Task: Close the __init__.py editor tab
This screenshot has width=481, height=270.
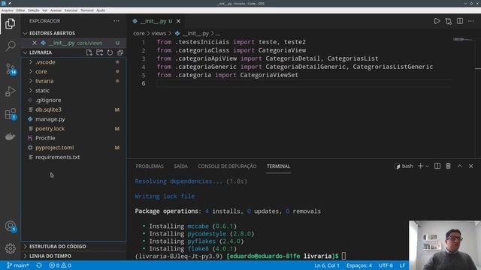Action: coord(178,21)
